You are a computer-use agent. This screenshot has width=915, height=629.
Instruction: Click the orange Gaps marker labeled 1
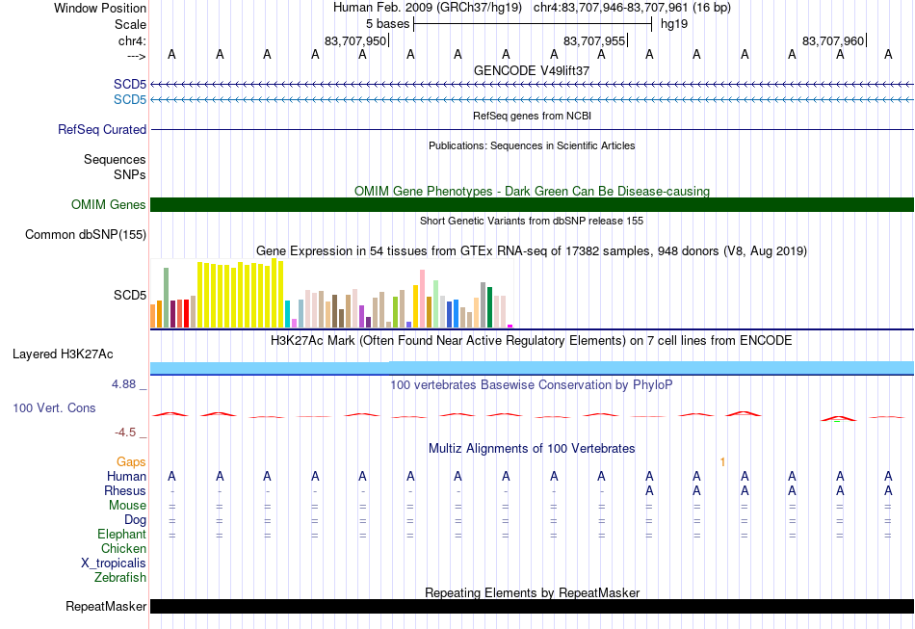click(722, 462)
